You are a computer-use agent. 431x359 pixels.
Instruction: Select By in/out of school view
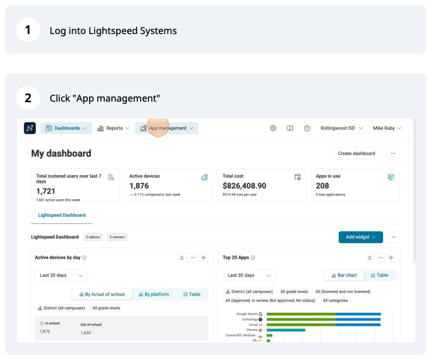102,294
